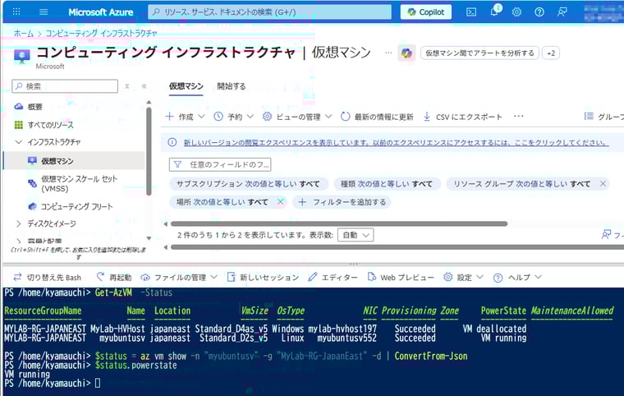
Task: Open the ビューの管理 dropdown
Action: pyautogui.click(x=297, y=117)
